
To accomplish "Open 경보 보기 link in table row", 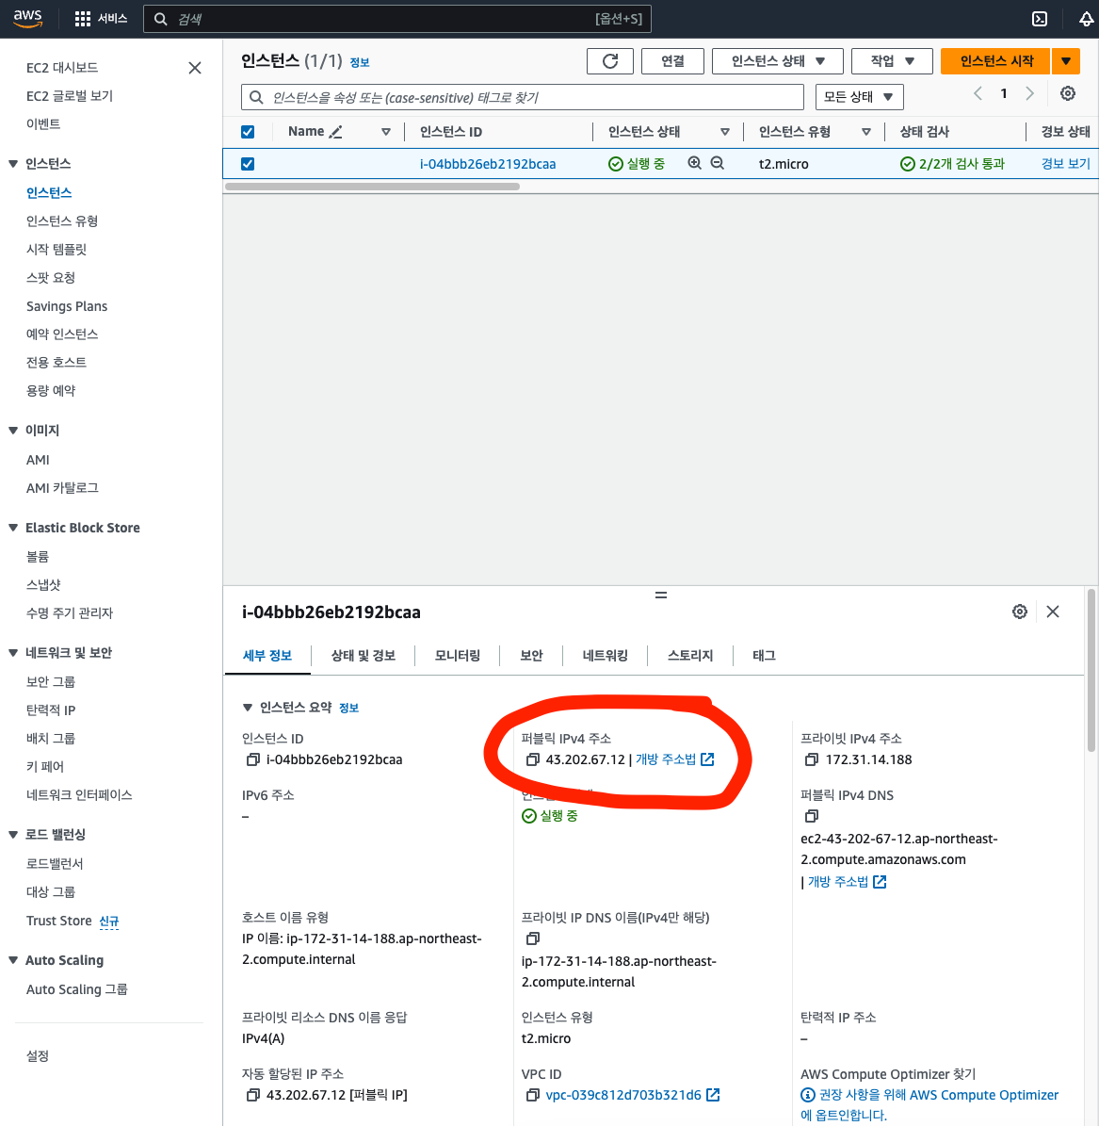I will 1065,164.
